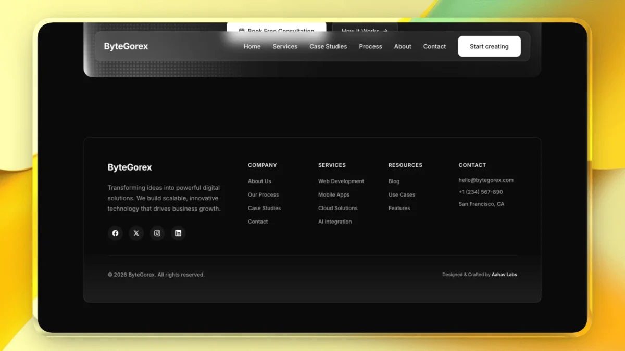Screen dimensions: 625x351
Task: Open Process from the top navigation
Action: pyautogui.click(x=370, y=46)
